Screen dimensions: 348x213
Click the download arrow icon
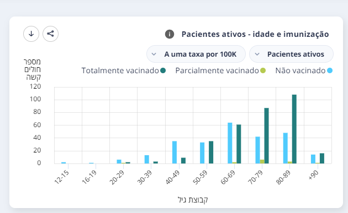(31, 34)
